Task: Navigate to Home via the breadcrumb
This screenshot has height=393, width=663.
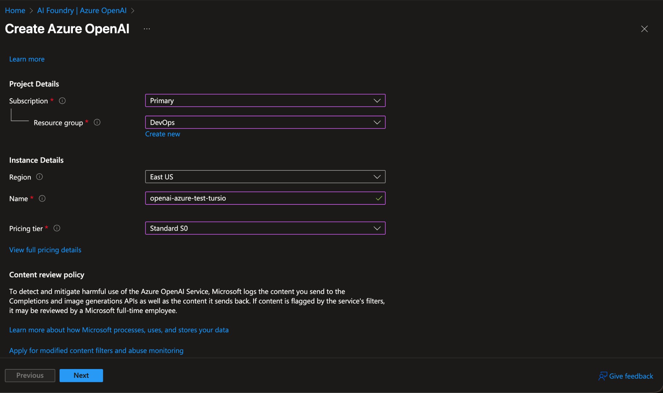Action: [15, 10]
